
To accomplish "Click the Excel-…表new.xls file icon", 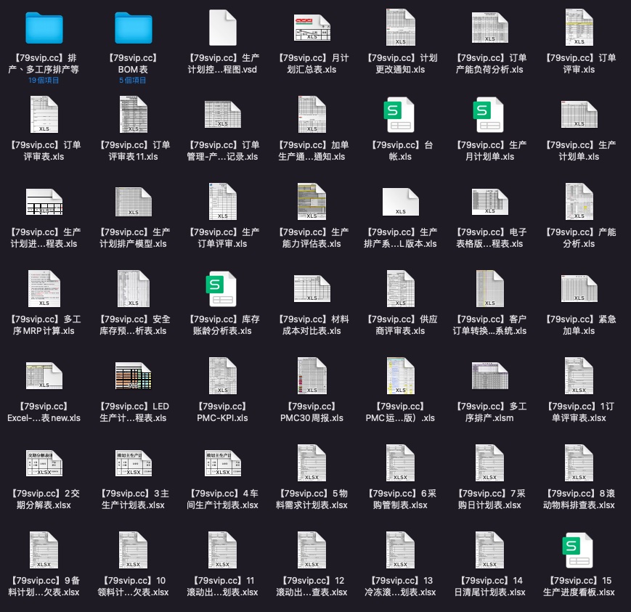I will 44,376.
